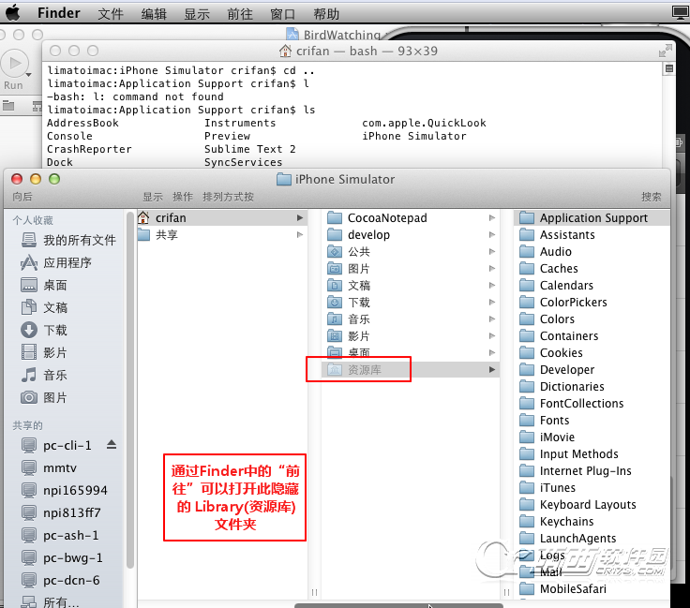Select the Application Support folder

592,217
